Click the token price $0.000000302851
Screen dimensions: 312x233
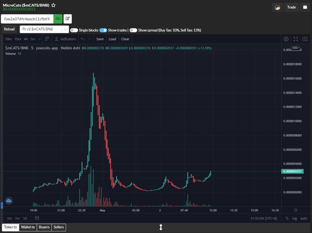point(19,9)
